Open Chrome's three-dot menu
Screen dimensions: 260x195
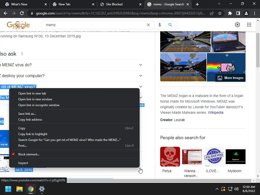tap(254, 13)
